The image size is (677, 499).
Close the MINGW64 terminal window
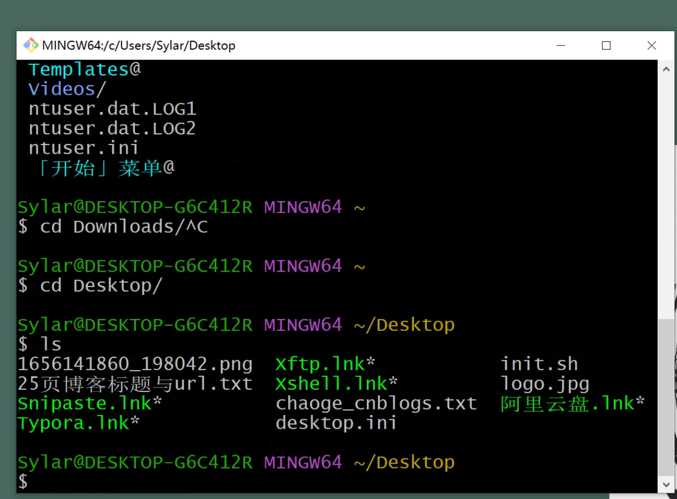pyautogui.click(x=651, y=46)
